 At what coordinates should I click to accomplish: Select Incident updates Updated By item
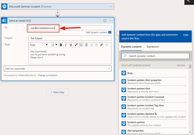pos(154,115)
